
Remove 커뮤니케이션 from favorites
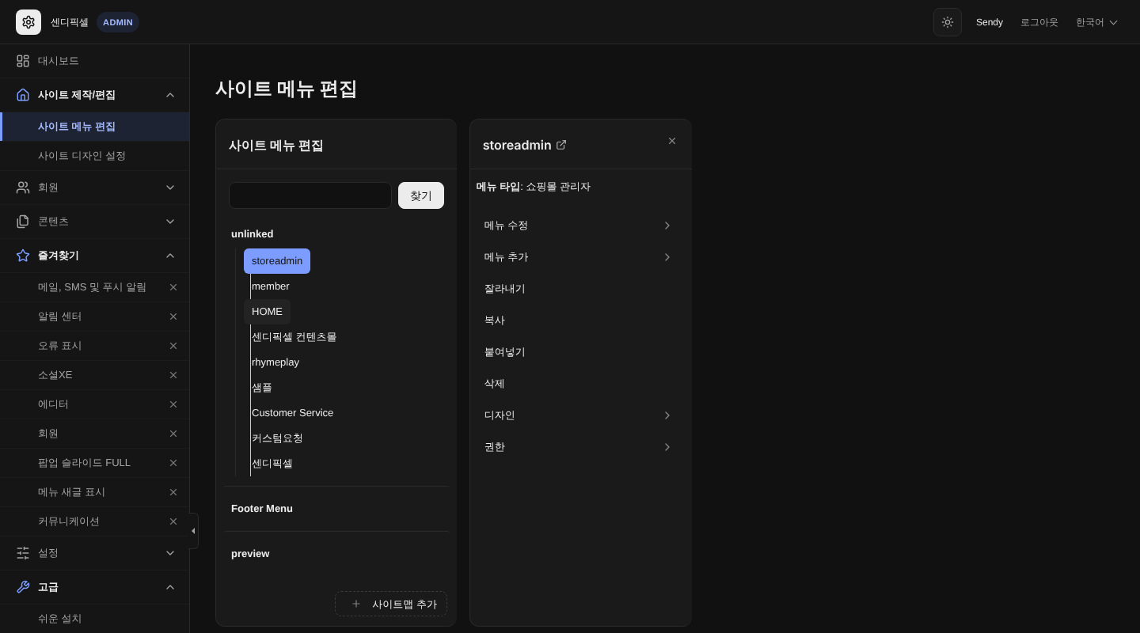click(x=173, y=521)
